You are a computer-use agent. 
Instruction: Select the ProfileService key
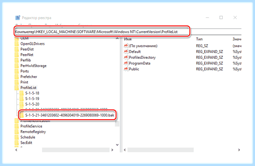click(31, 126)
